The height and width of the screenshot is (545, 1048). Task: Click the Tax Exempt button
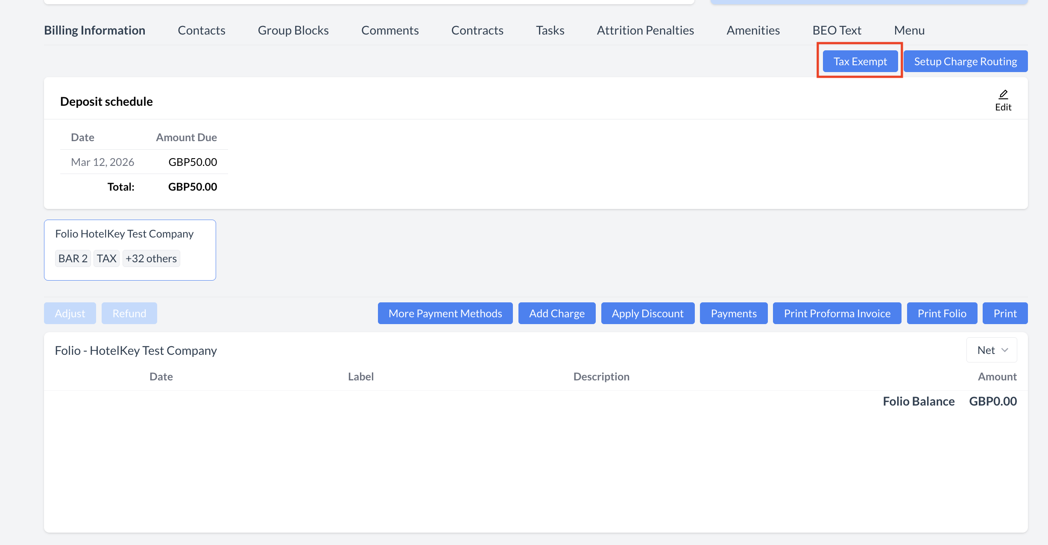860,61
